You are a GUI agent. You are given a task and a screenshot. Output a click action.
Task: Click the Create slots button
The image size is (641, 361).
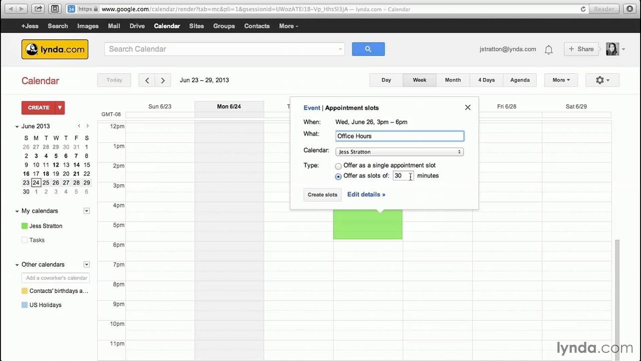(x=323, y=195)
